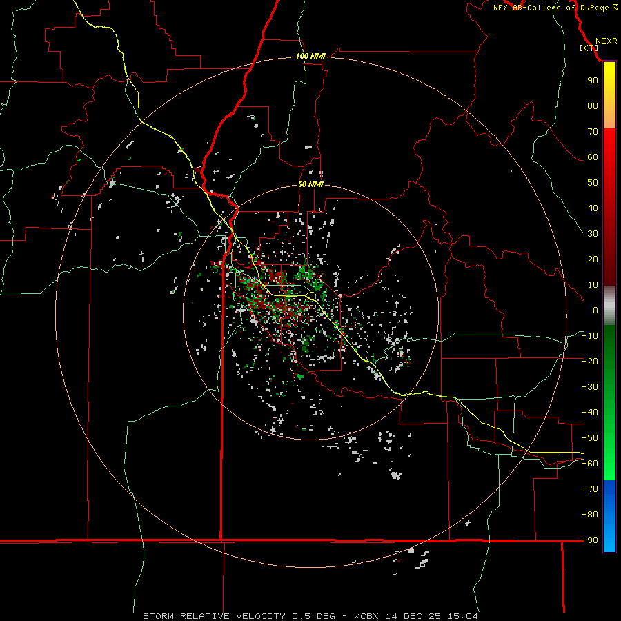
Task: Click the "NEXLAB-College of DuPage" header text
Action: [551, 8]
